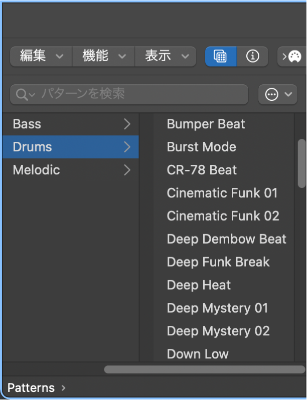Open the ellipsis action menu
307x400 pixels.
point(277,94)
